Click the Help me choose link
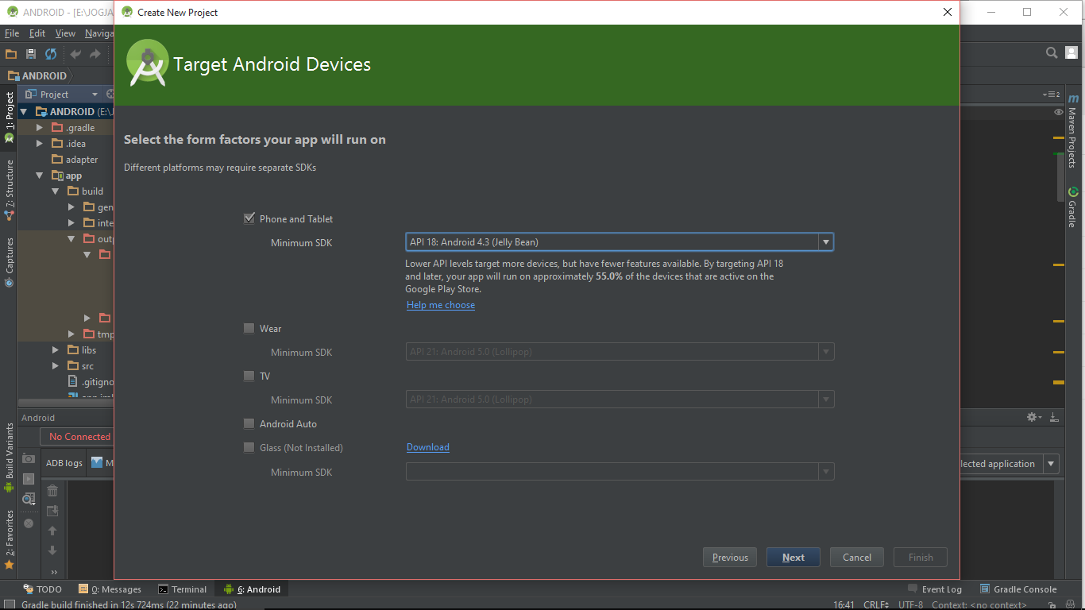This screenshot has width=1085, height=610. coord(440,304)
